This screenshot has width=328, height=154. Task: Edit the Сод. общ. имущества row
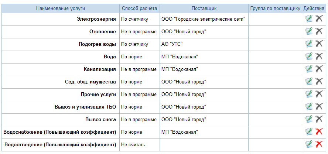click(308, 82)
